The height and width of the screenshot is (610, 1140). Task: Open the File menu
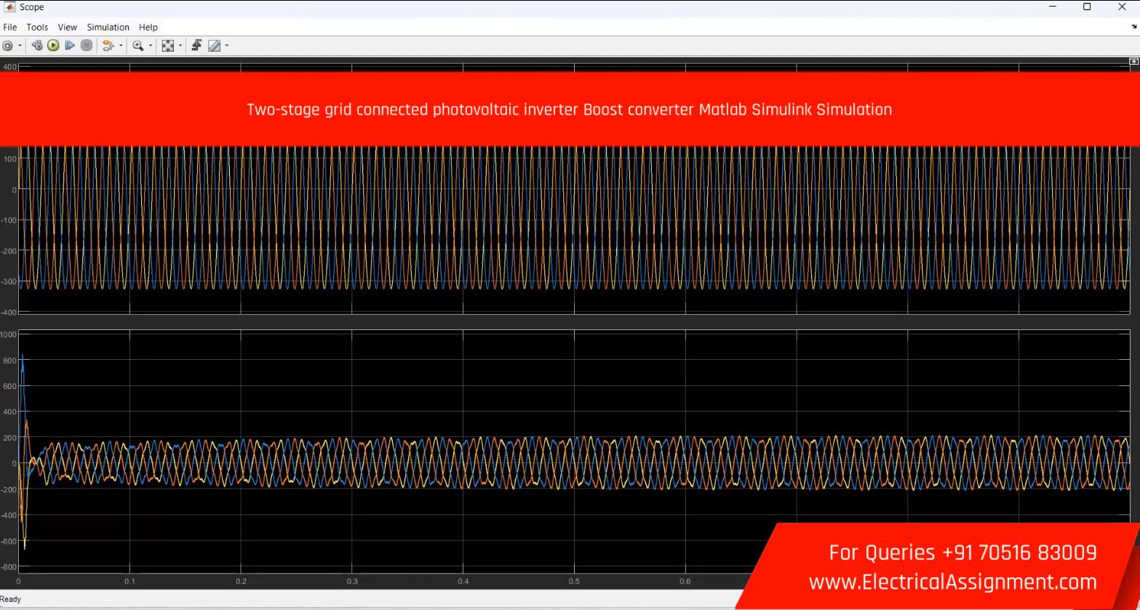pyautogui.click(x=9, y=27)
